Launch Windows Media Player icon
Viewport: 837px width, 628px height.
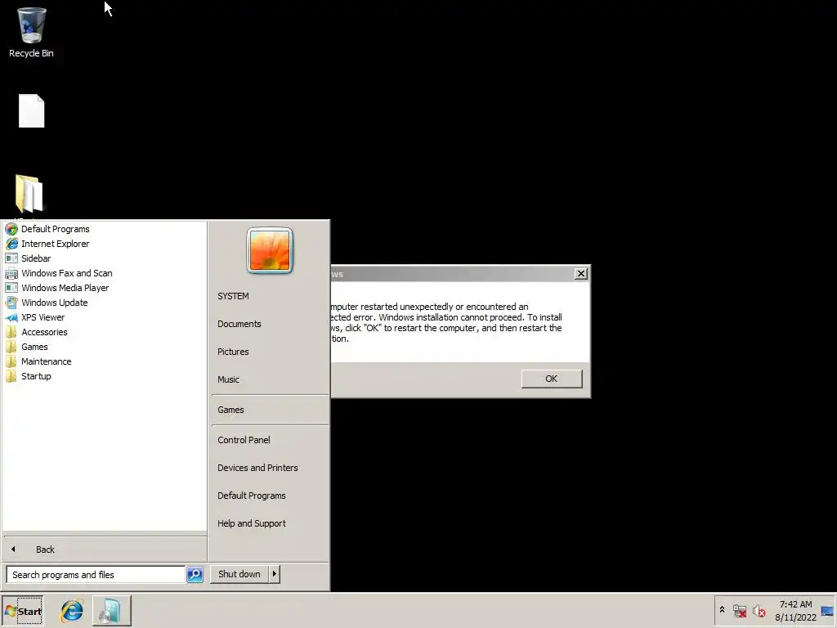[x=11, y=288]
